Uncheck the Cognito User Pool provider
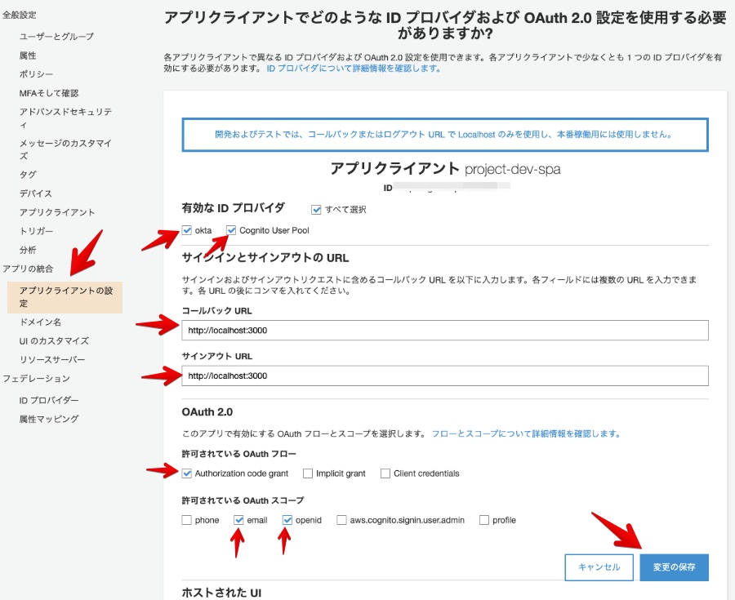This screenshot has height=600, width=735. (231, 230)
